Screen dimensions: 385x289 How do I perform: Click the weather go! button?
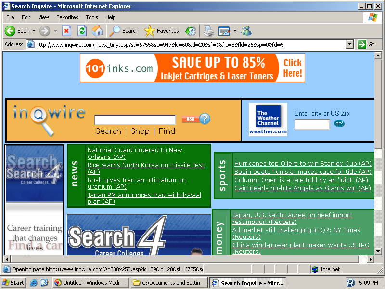click(x=339, y=123)
